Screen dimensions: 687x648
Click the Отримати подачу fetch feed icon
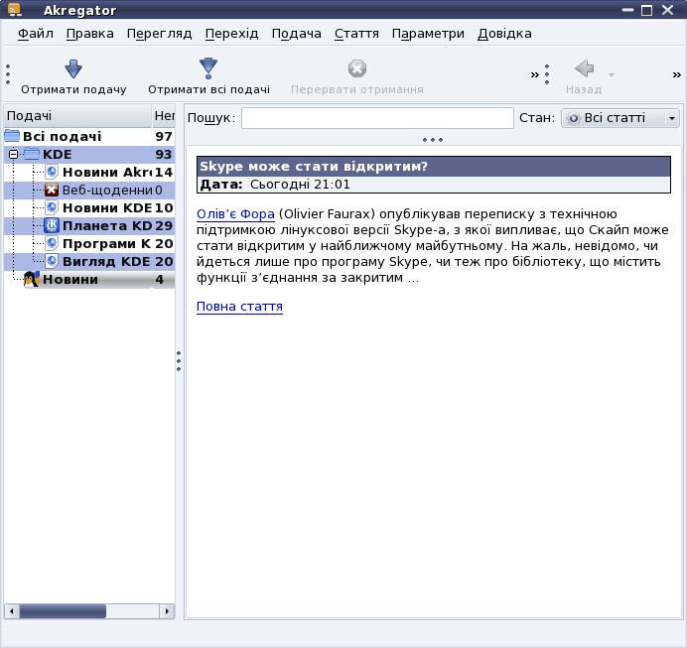pyautogui.click(x=73, y=69)
